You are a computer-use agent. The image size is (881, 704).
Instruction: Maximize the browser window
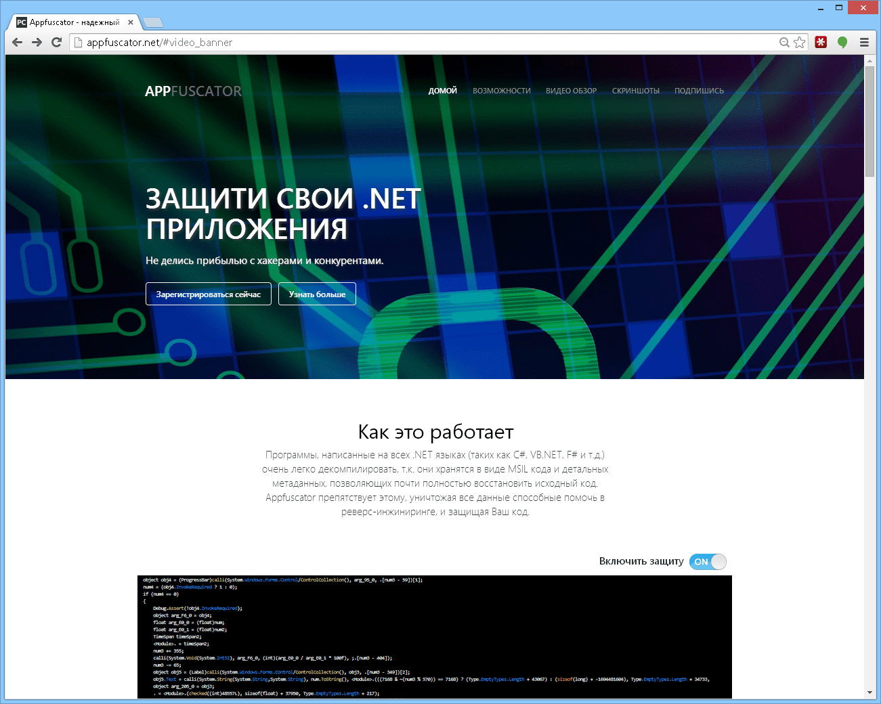coord(839,8)
